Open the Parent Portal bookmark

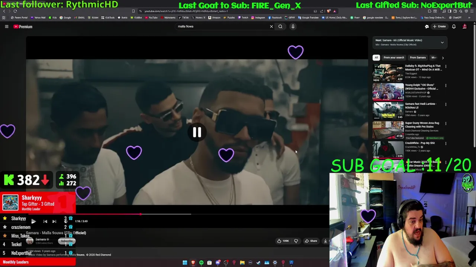click(19, 17)
